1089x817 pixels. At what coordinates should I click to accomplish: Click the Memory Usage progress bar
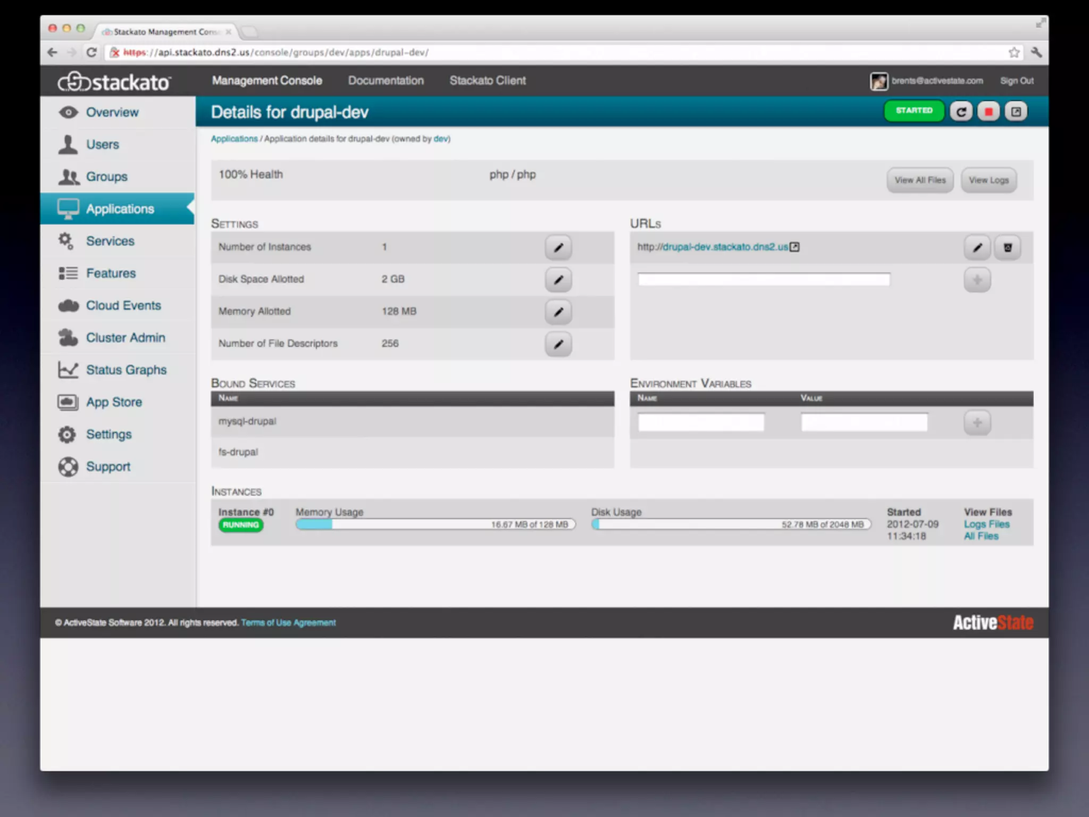point(435,524)
